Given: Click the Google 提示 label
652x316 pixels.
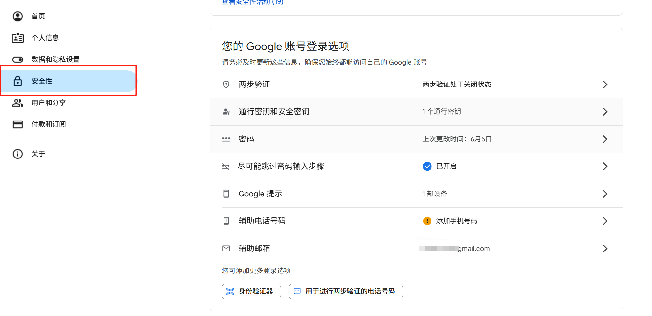Looking at the screenshot, I should [x=260, y=194].
